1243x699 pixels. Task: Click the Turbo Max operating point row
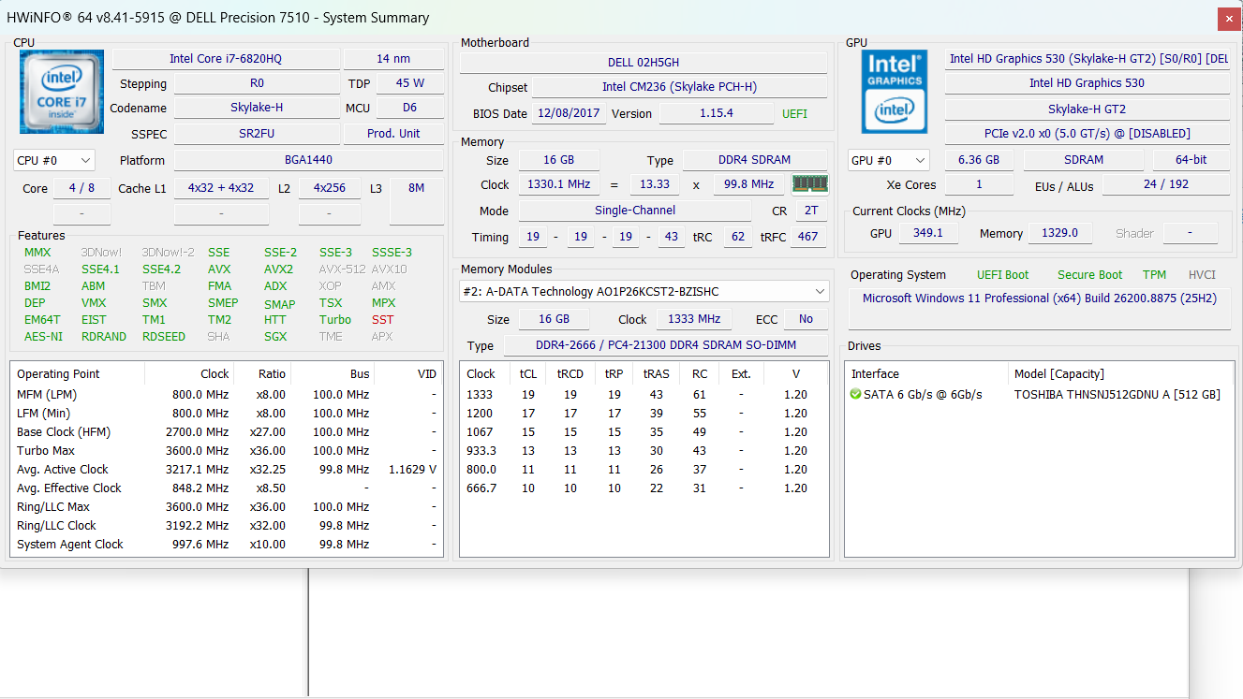click(x=226, y=450)
